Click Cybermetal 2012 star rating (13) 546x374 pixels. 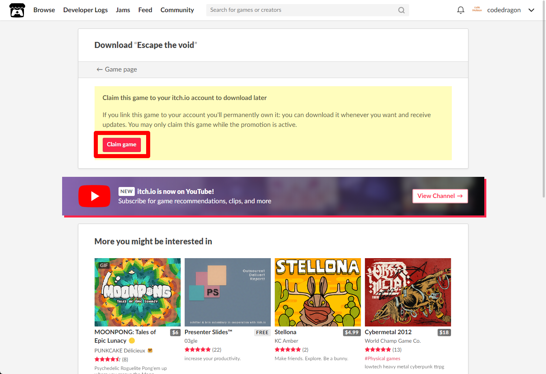(383, 350)
